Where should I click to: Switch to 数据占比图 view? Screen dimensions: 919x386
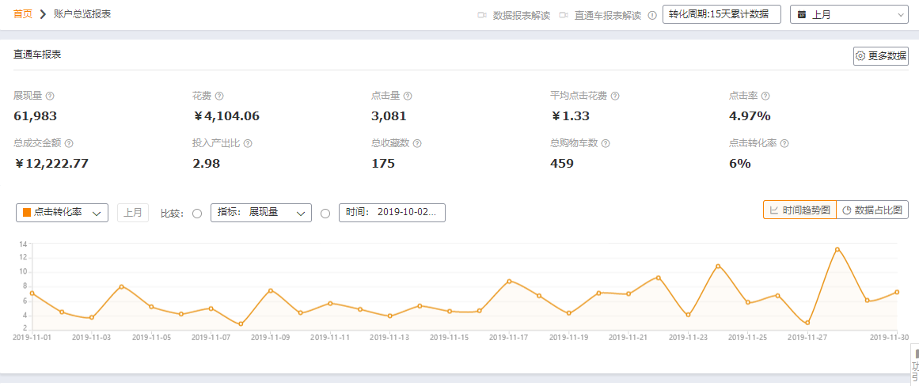872,210
